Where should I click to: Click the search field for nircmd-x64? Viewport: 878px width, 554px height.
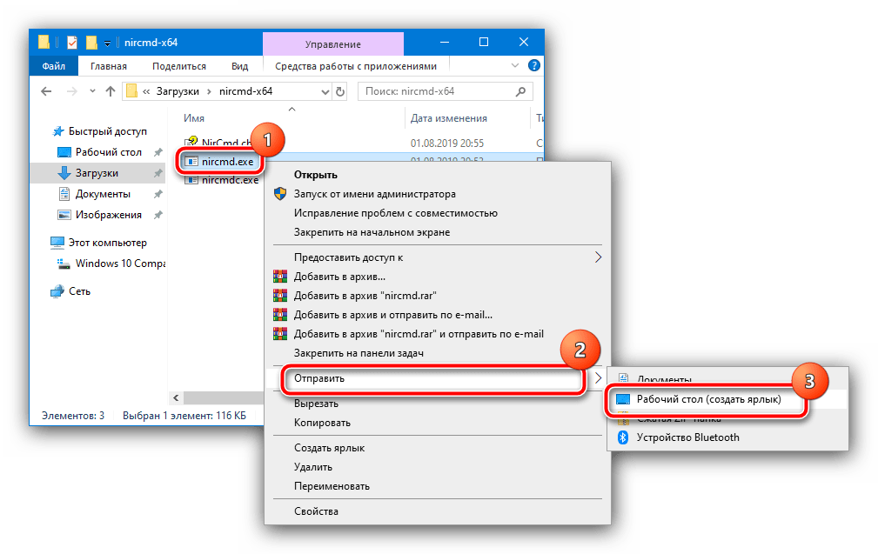pos(435,90)
